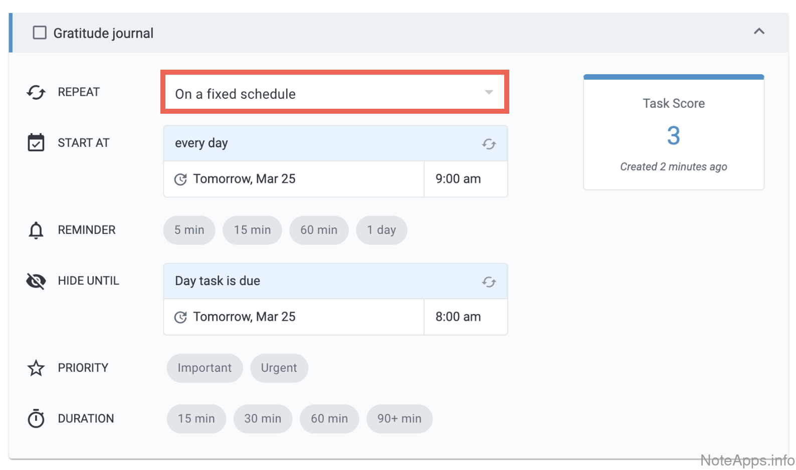
Task: Choose the 30 min duration chip
Action: click(x=263, y=419)
